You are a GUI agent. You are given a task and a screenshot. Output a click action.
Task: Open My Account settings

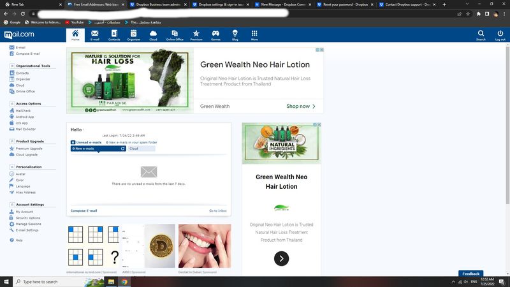[21, 212]
